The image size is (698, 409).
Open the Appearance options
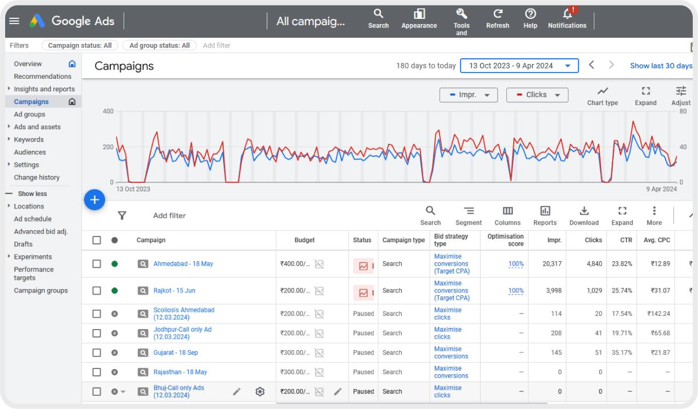tap(419, 18)
